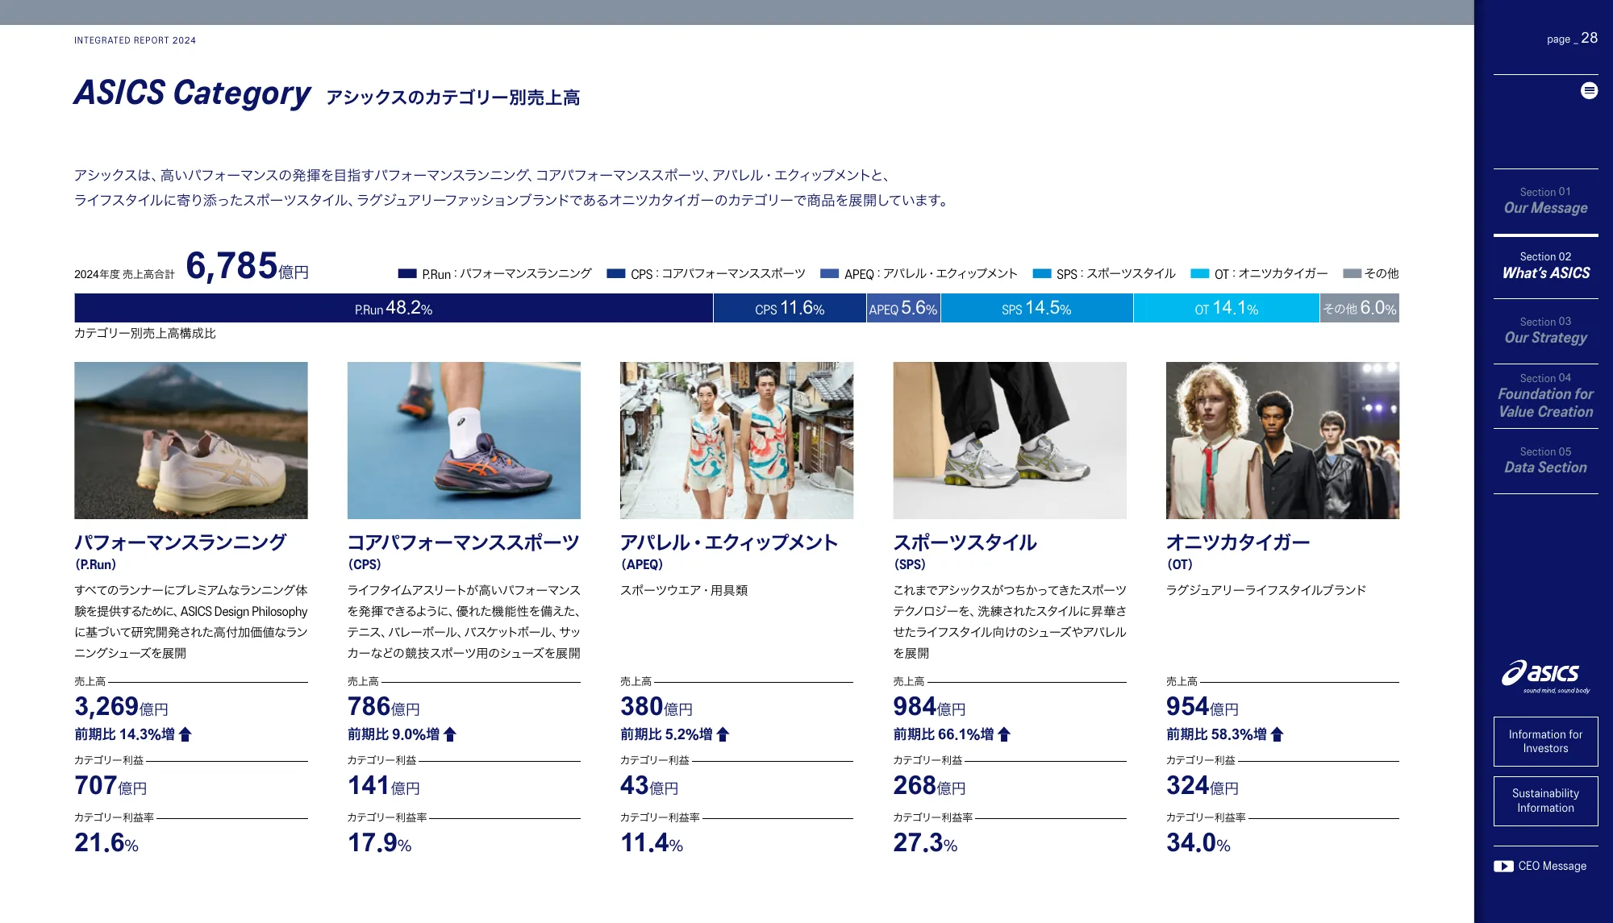Viewport: 1613px width, 923px height.
Task: Click the P.Run sales increase arrow
Action: 185,734
